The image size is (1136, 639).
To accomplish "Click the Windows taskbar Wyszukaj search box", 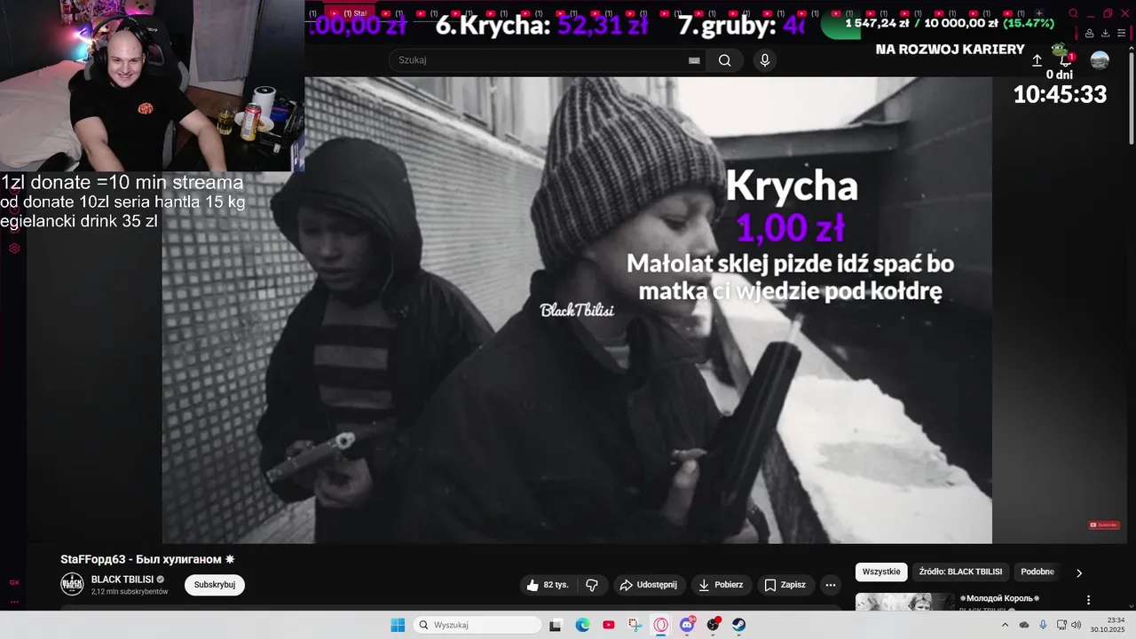I will [x=477, y=625].
